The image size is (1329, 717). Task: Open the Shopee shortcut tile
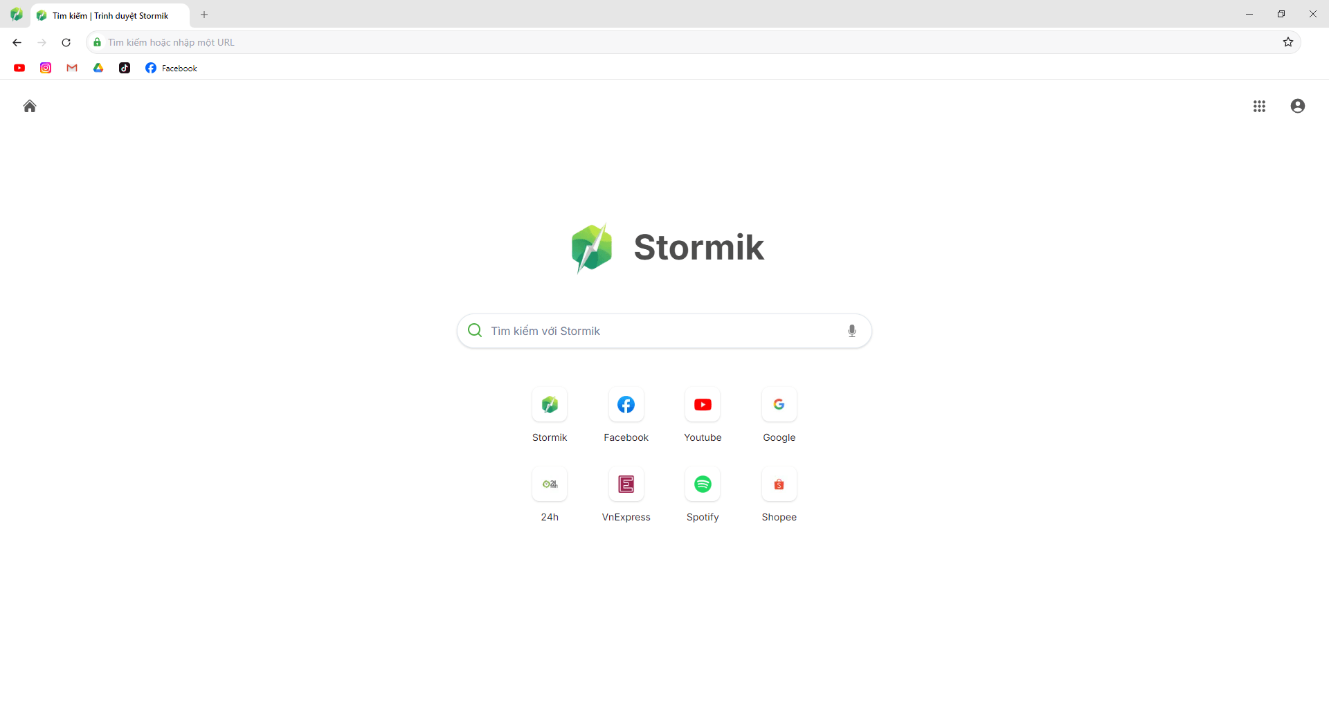click(x=779, y=484)
